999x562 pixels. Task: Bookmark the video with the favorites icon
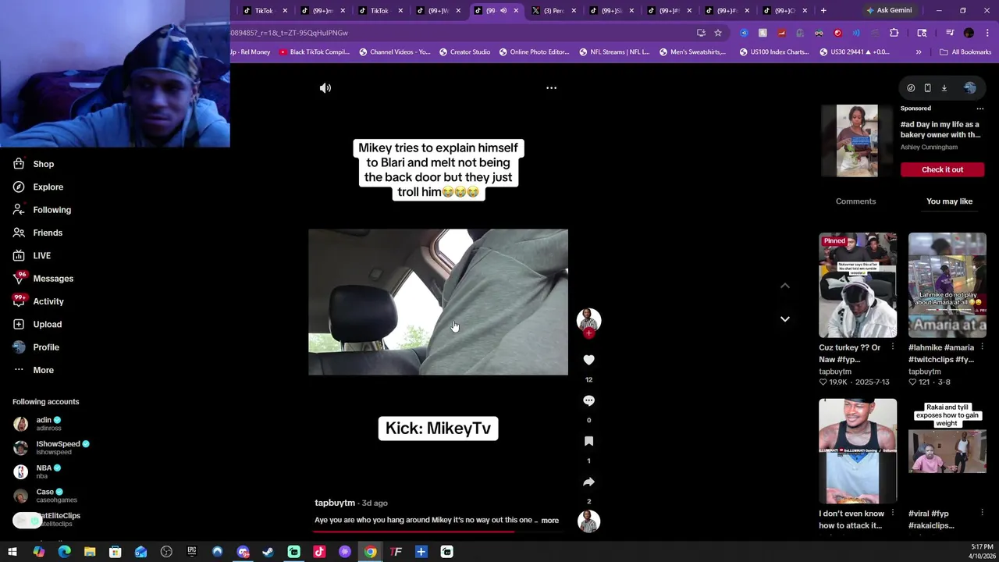click(x=588, y=441)
